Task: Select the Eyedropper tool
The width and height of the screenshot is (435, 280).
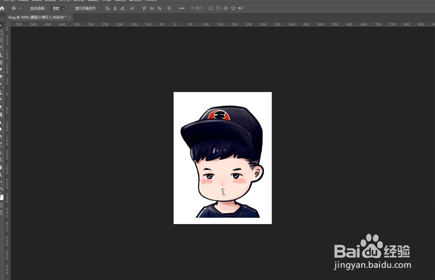Action: coord(1,70)
